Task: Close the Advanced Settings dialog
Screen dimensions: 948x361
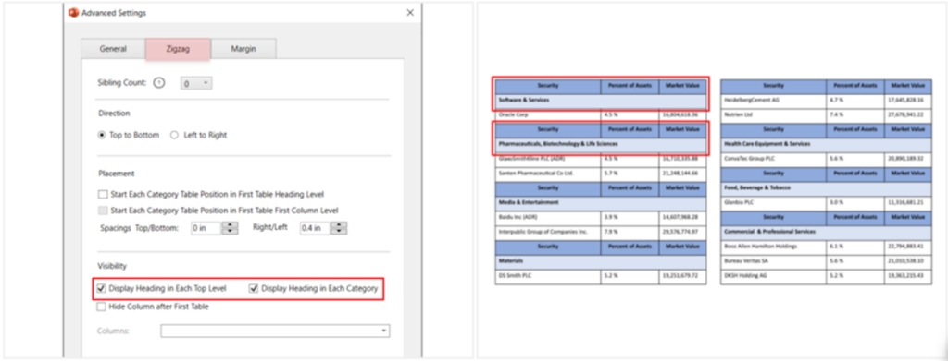Action: [410, 12]
